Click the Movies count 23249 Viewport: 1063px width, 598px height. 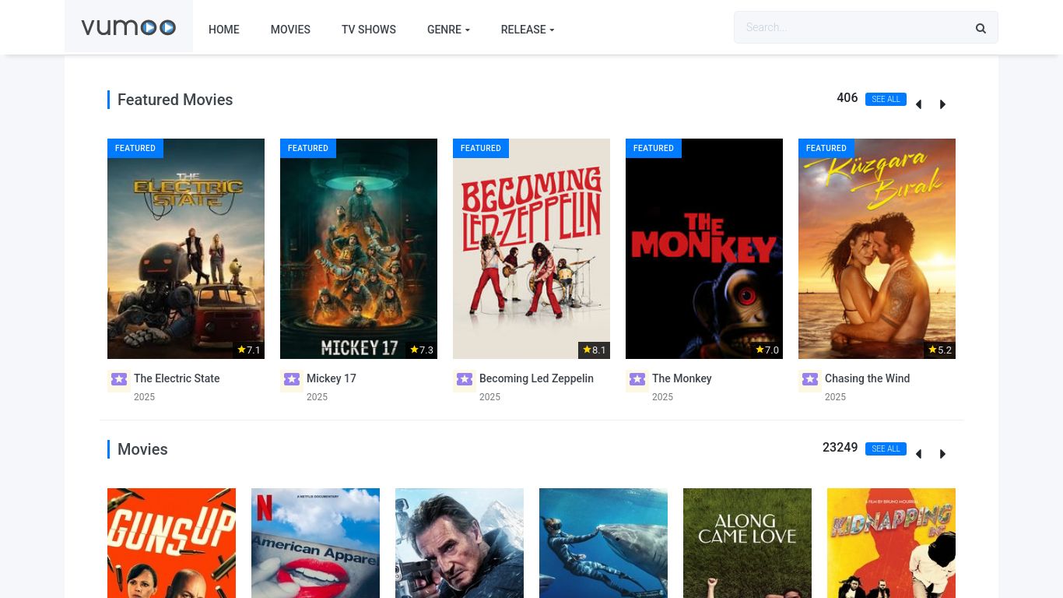click(840, 448)
